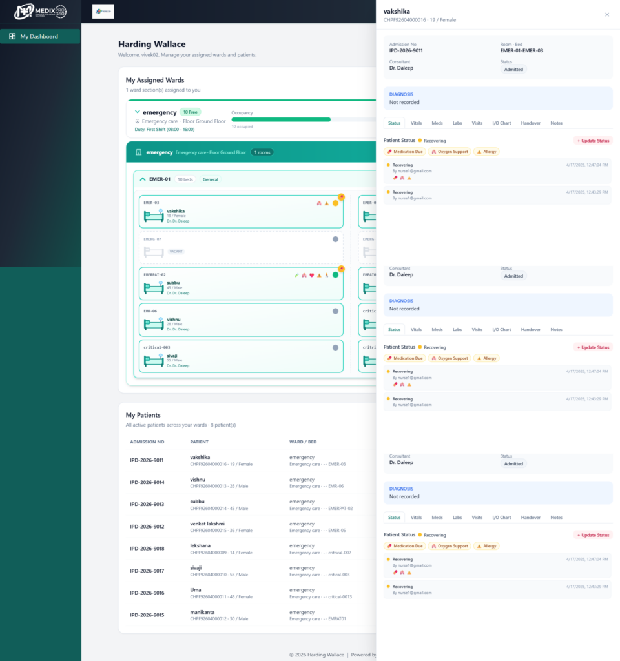Open Vitals tab in topmost tab row
Image resolution: width=620 pixels, height=661 pixels.
point(416,123)
